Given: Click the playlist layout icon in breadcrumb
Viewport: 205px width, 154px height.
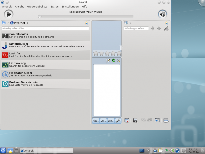Looking at the screenshot, I should pos(126,23).
